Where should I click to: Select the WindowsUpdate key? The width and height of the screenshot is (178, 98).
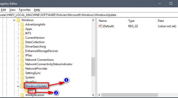tap(36, 86)
